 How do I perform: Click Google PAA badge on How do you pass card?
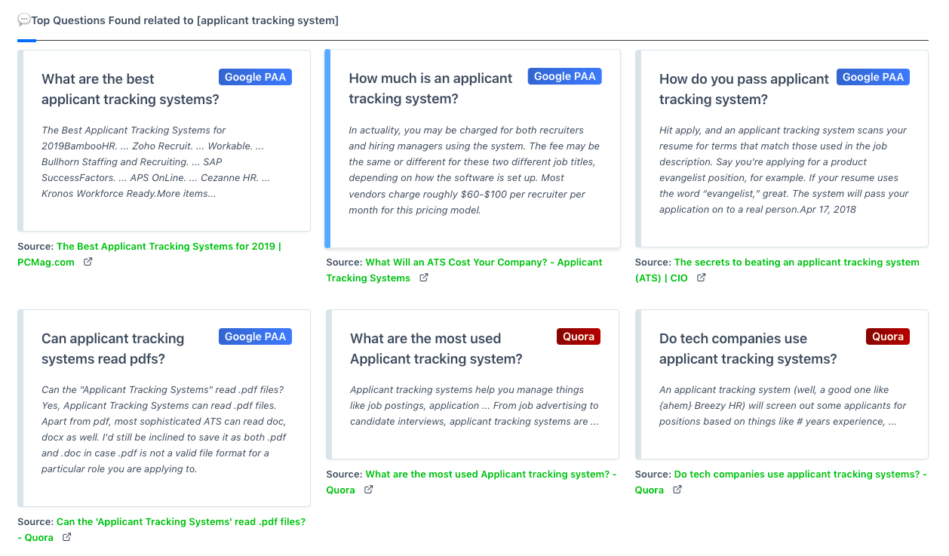point(873,77)
